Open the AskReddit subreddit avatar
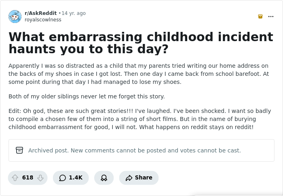The height and width of the screenshot is (196, 283). click(15, 17)
